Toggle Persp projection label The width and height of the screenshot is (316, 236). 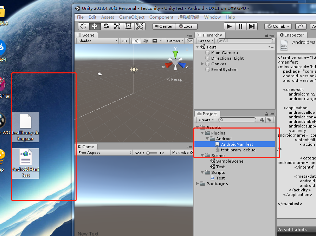click(x=175, y=79)
